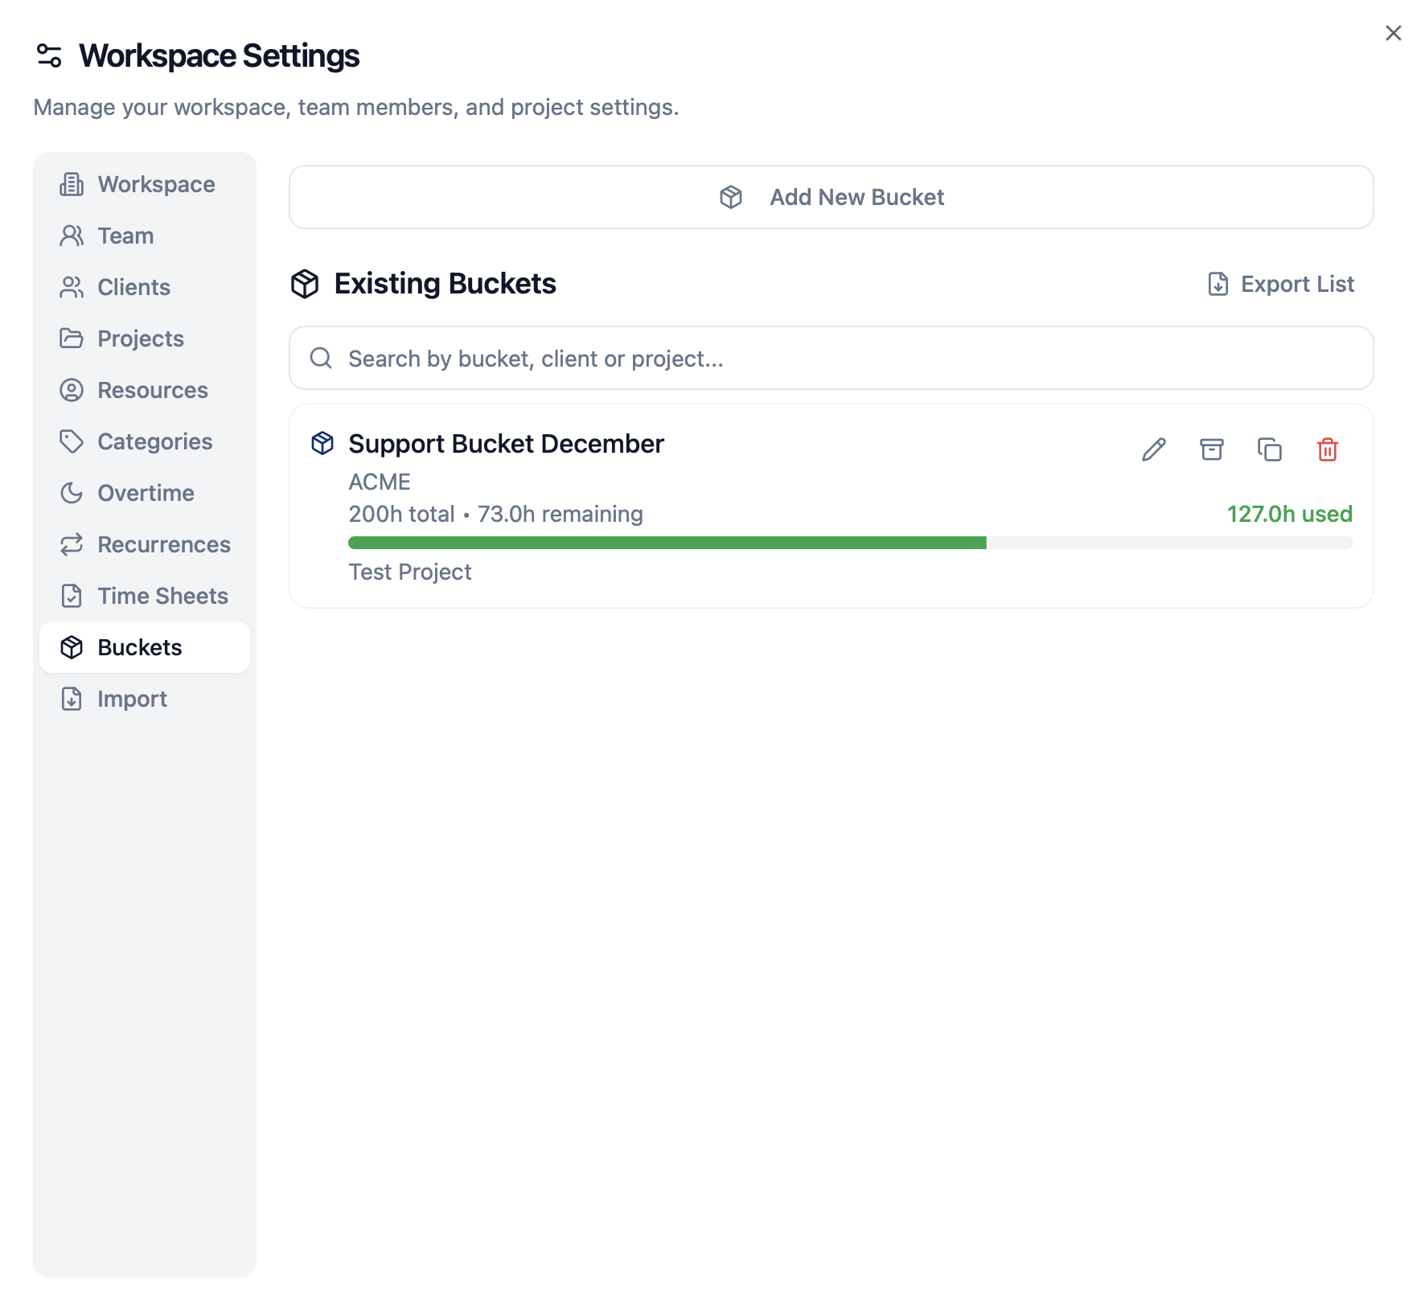1425x1309 pixels.
Task: Navigate to Time Sheets
Action: click(x=145, y=596)
